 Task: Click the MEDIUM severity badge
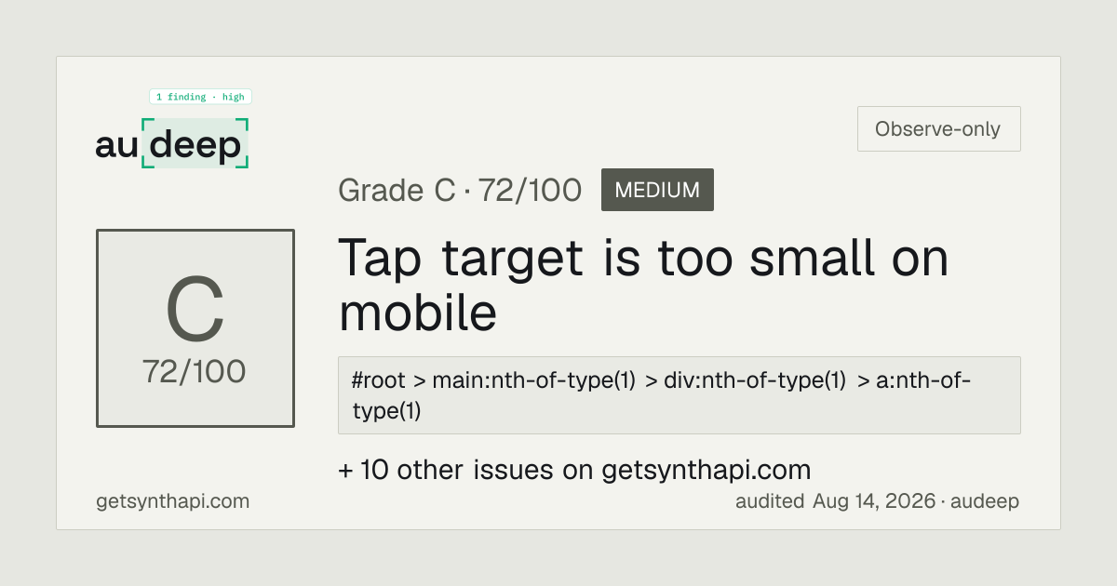tap(657, 190)
